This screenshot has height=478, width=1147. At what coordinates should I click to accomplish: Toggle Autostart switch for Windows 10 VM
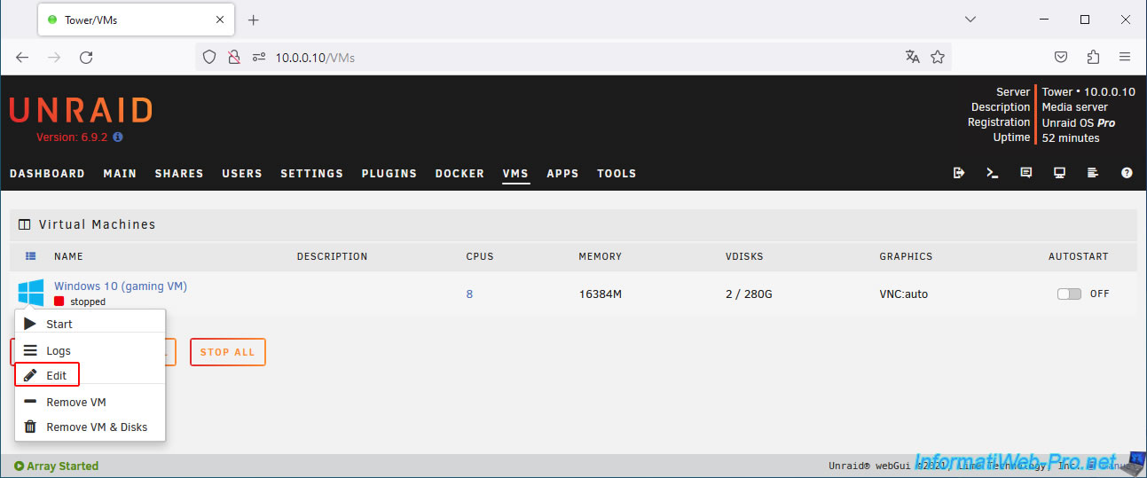pos(1069,294)
